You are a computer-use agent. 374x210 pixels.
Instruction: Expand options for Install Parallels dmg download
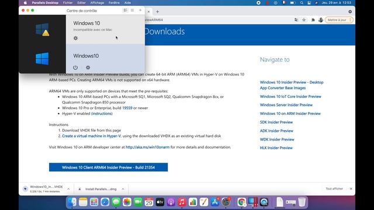[123, 189]
